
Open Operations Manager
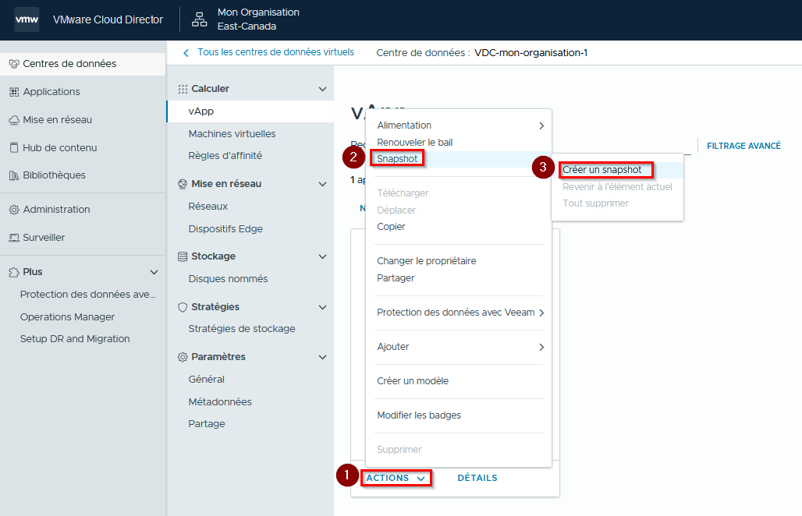point(68,317)
